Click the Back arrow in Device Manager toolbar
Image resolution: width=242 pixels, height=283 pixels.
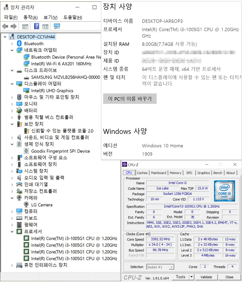click(x=5, y=27)
